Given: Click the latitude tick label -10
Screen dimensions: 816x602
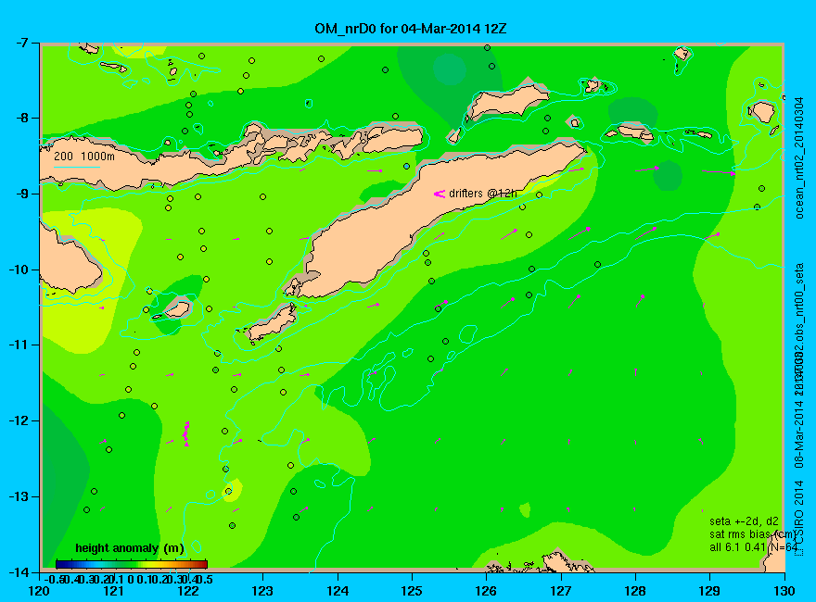Looking at the screenshot, I should click(18, 270).
